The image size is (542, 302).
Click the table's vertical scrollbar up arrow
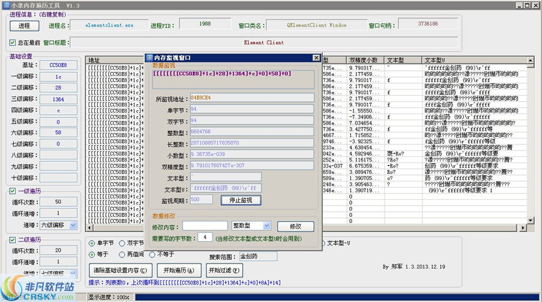(x=531, y=60)
